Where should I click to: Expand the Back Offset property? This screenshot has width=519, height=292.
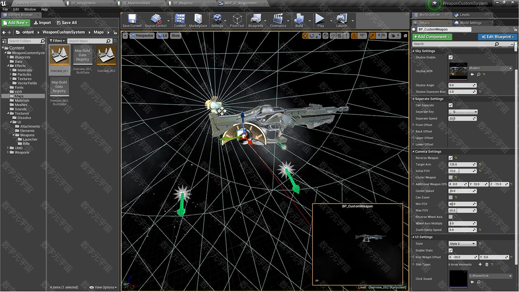[414, 131]
